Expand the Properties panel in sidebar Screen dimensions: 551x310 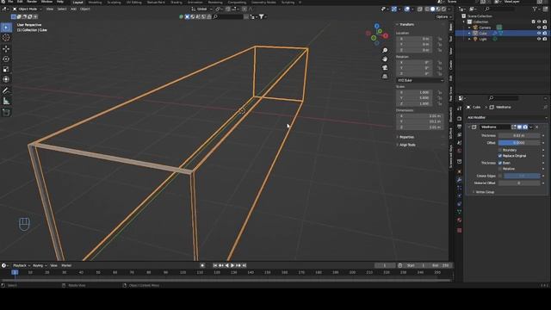406,137
